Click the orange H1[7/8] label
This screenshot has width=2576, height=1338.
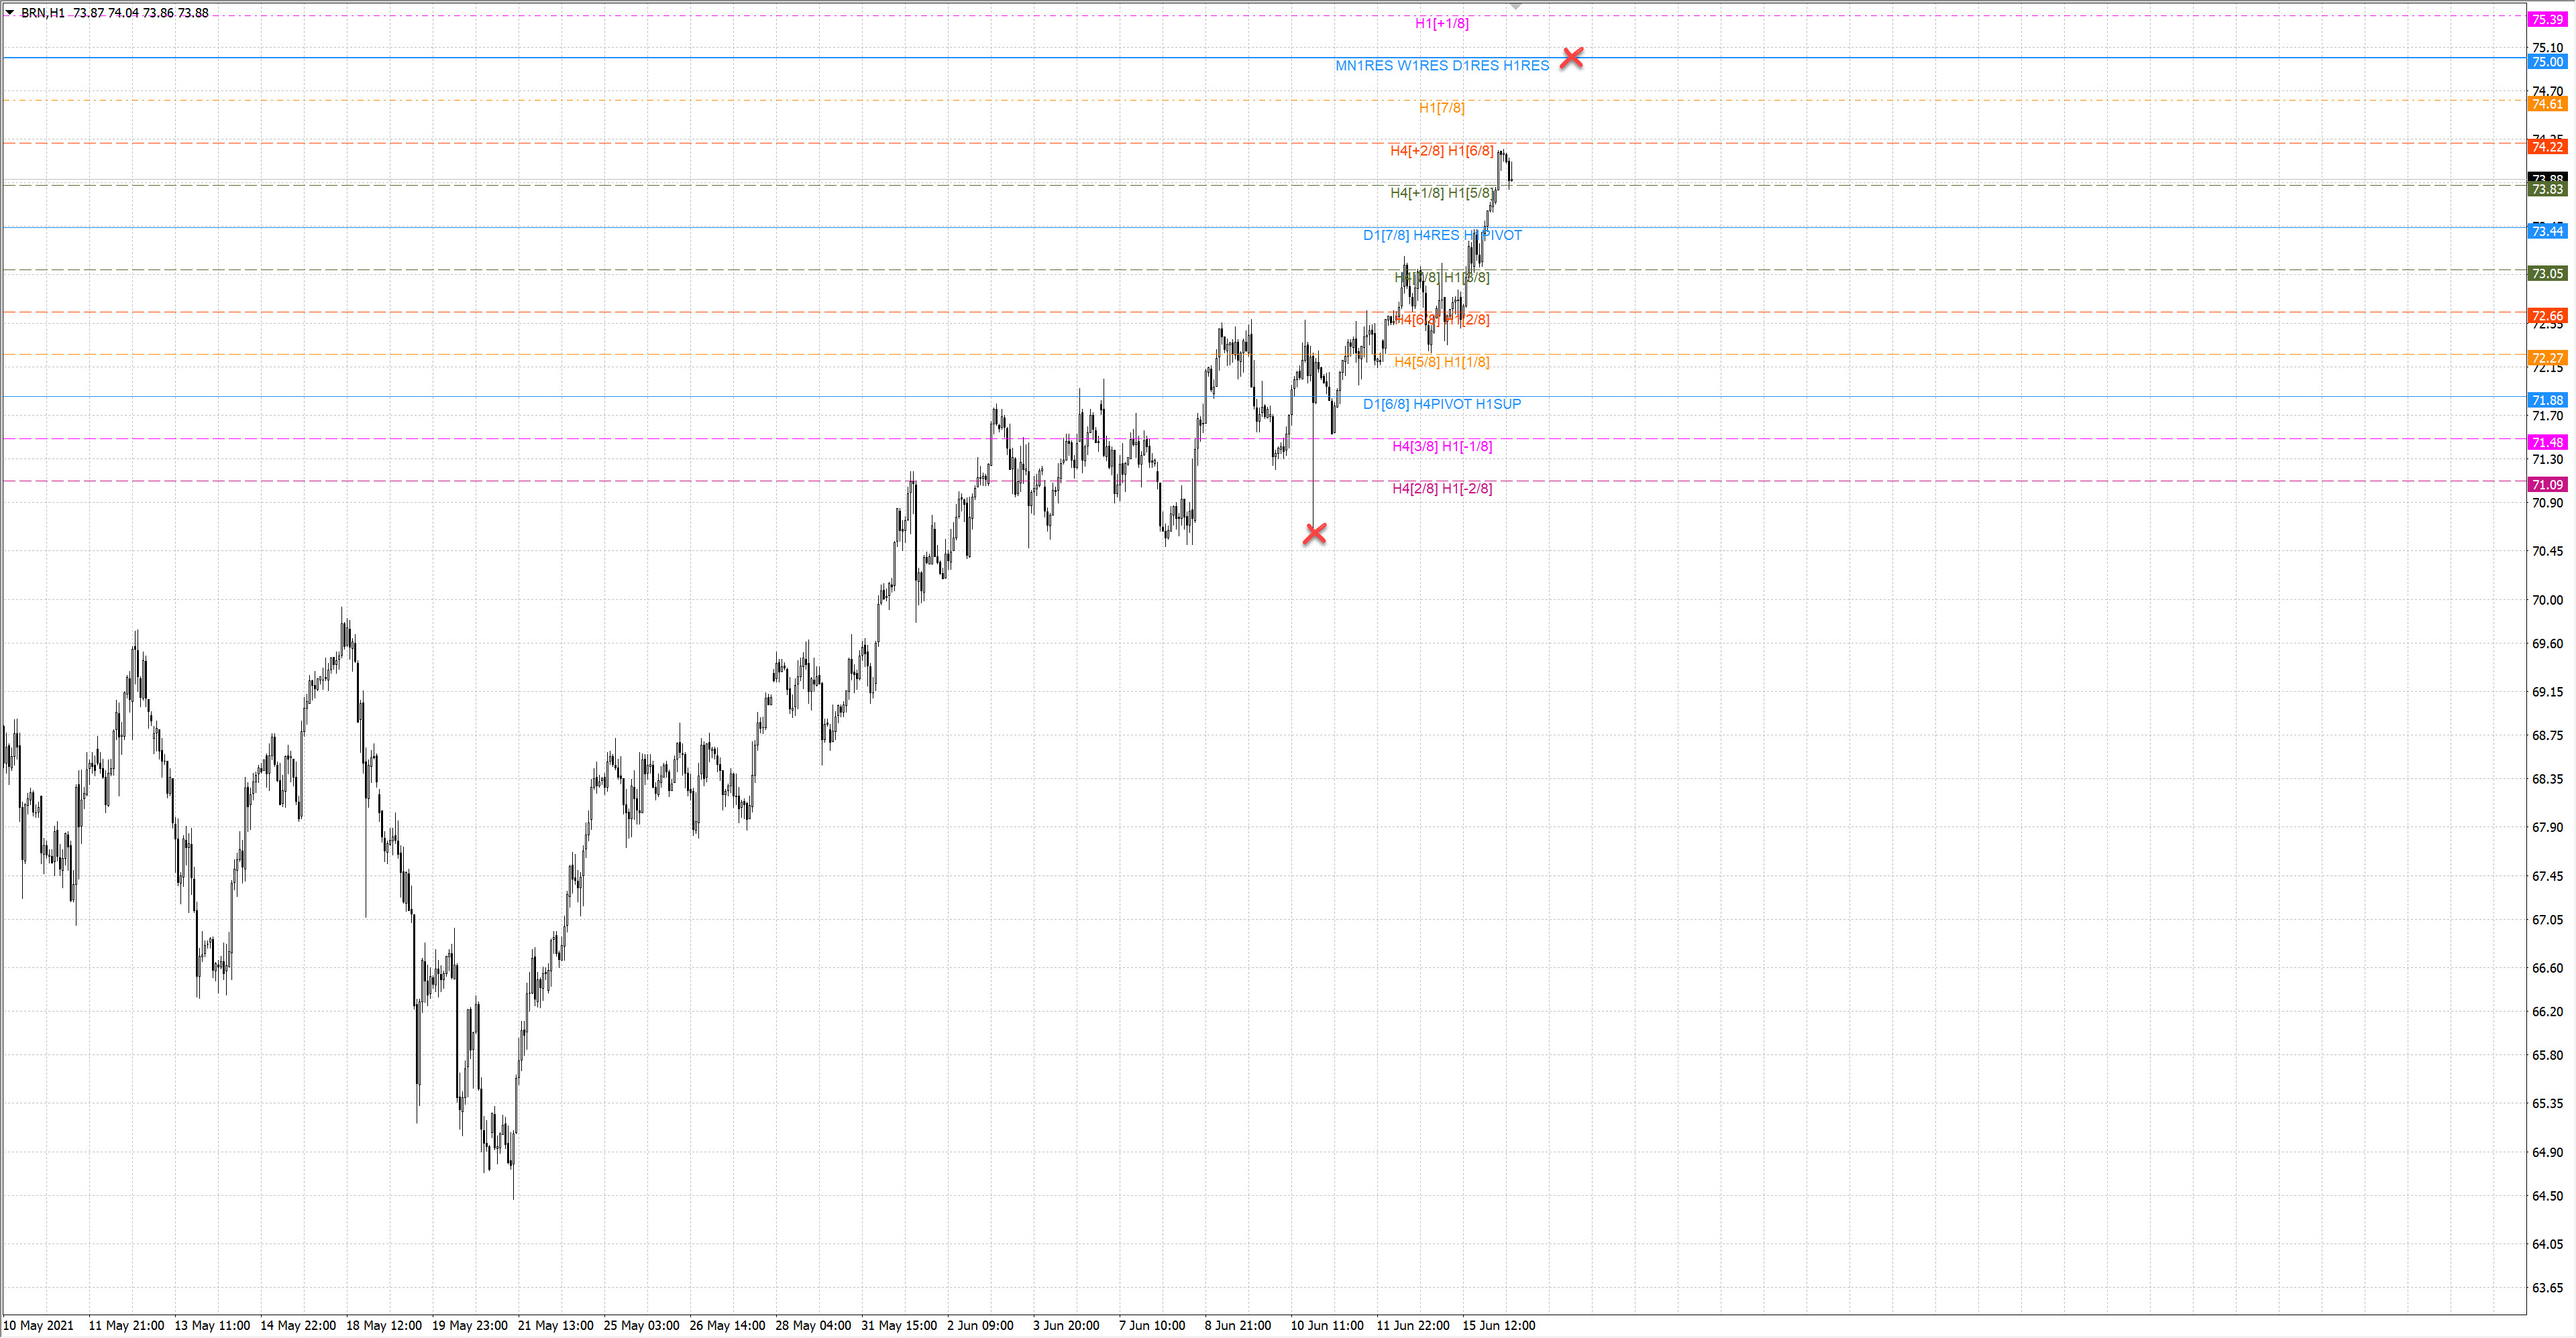1441,108
